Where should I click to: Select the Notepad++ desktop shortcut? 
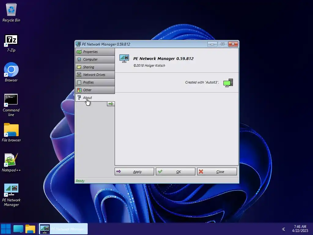[11, 162]
